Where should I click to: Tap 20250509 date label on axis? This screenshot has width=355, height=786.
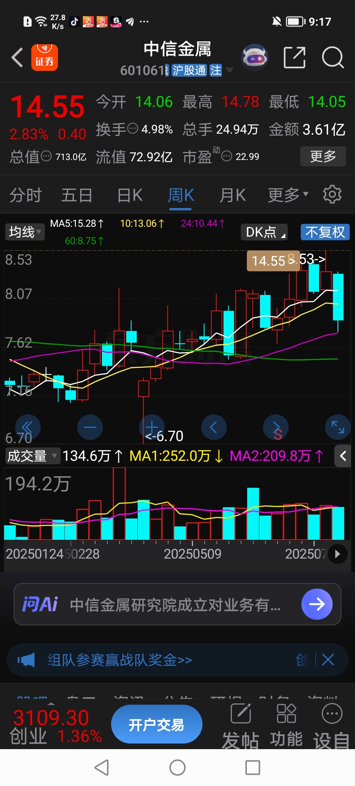[193, 554]
